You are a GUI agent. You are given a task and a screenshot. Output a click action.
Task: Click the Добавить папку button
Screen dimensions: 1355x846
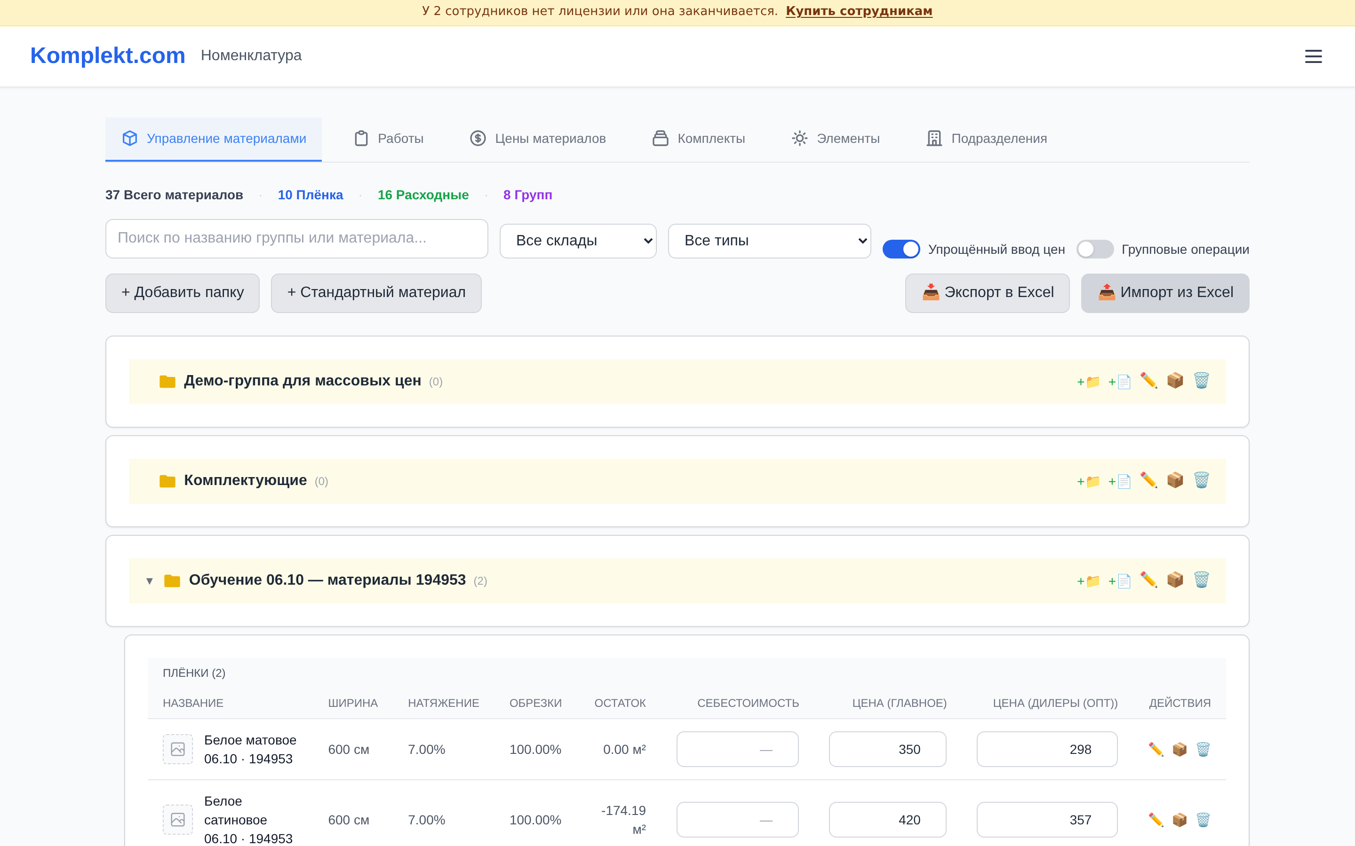[x=183, y=293]
